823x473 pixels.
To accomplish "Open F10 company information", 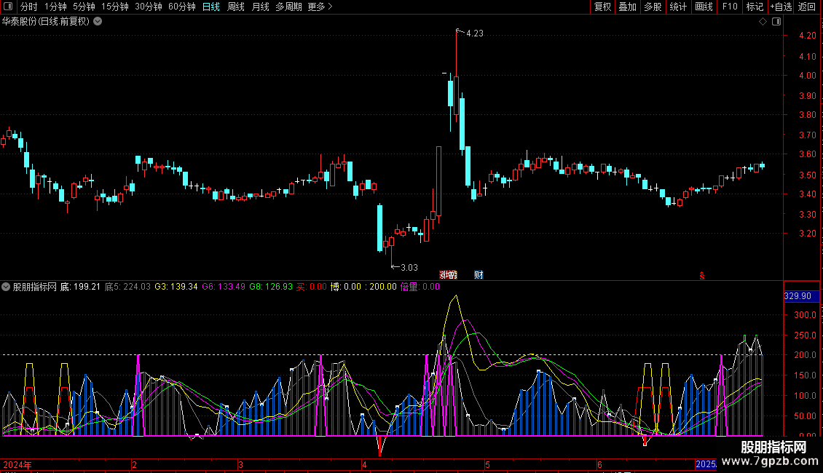I will point(729,7).
